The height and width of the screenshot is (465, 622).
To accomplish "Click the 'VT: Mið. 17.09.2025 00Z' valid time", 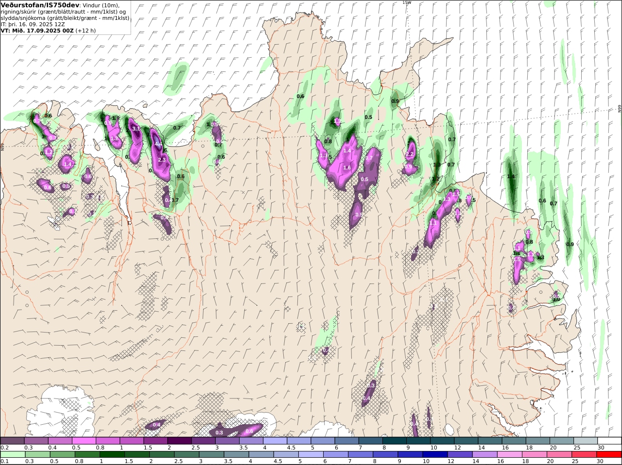I will click(37, 30).
